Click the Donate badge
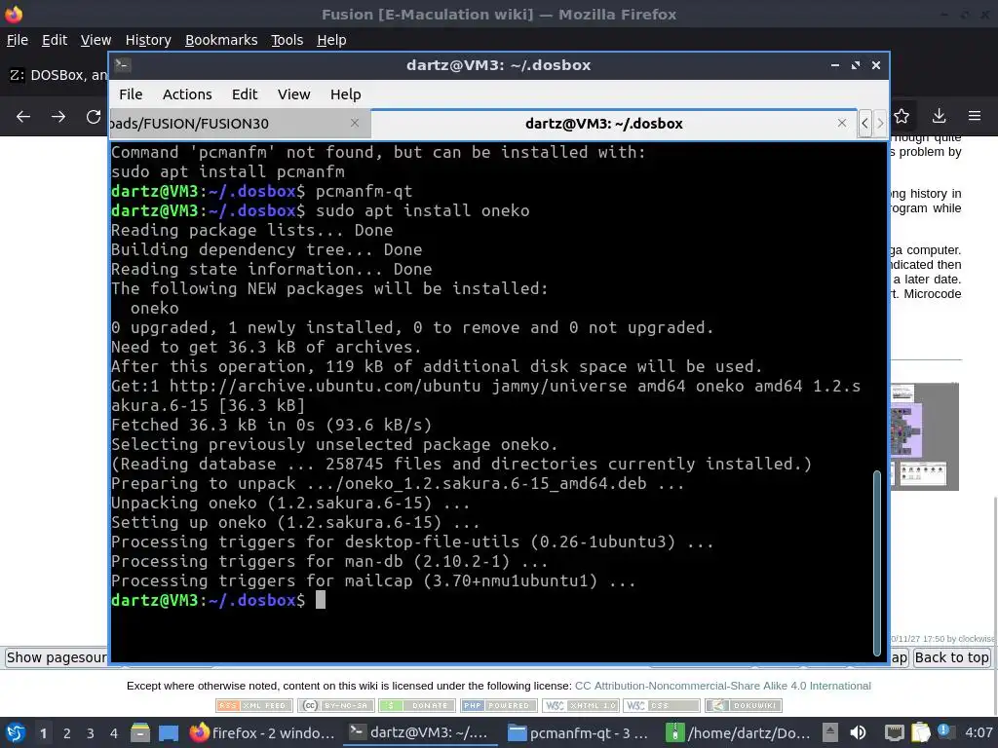 [417, 705]
